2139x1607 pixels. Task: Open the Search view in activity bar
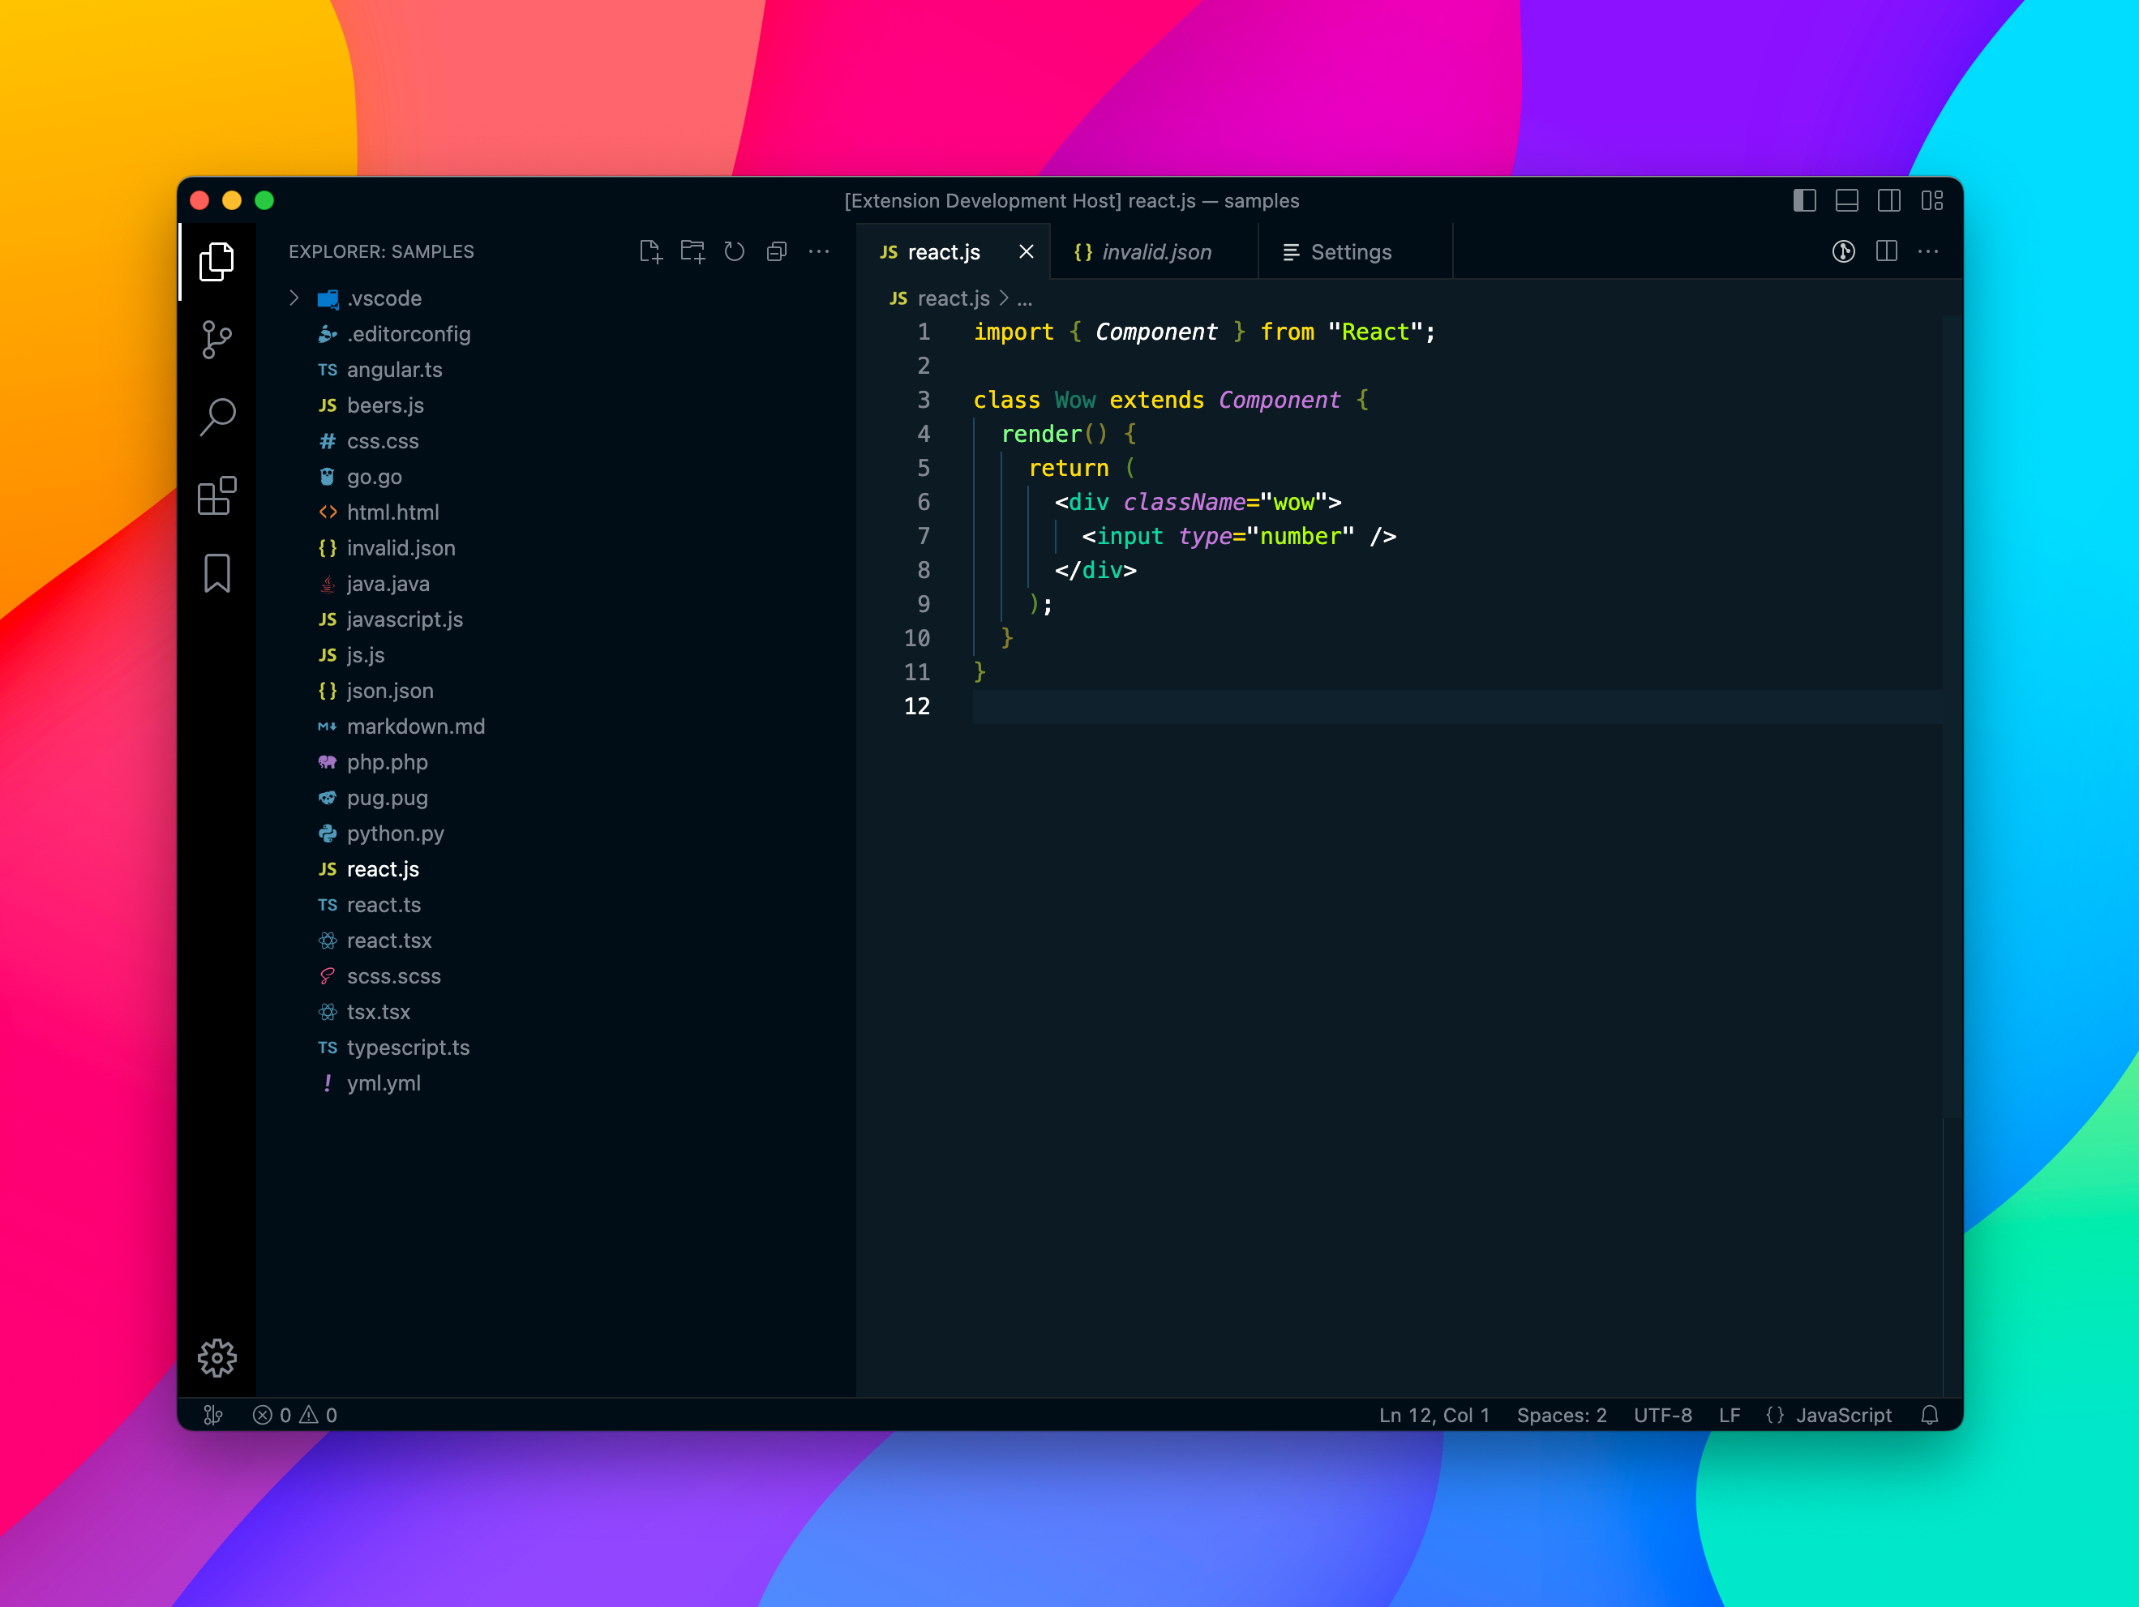point(216,418)
